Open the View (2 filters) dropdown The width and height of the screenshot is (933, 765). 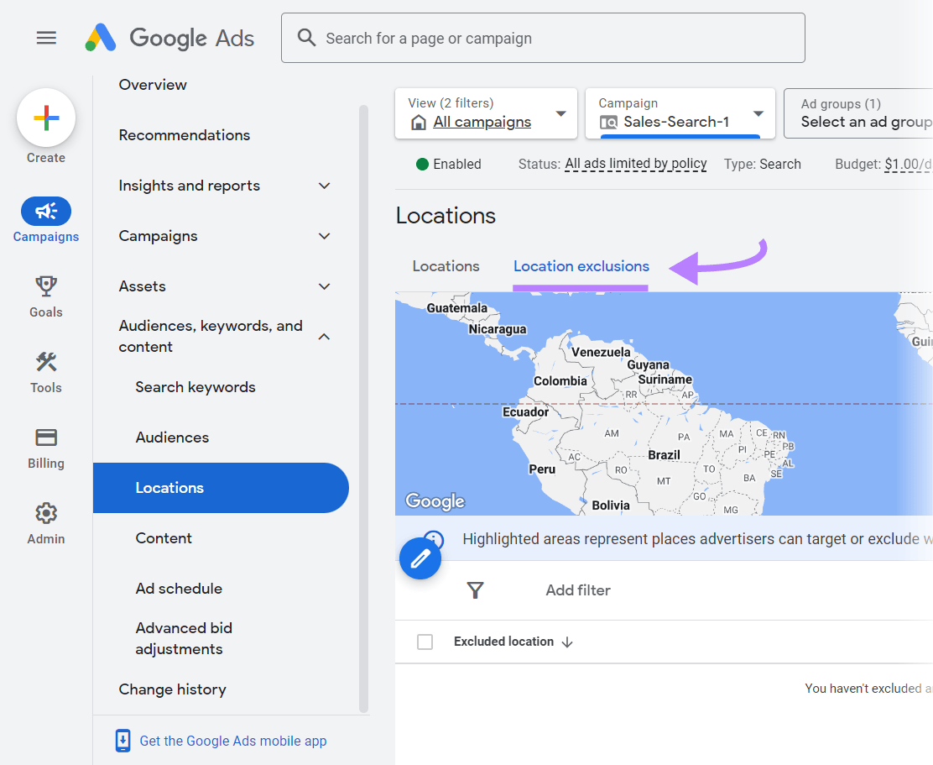(x=485, y=113)
